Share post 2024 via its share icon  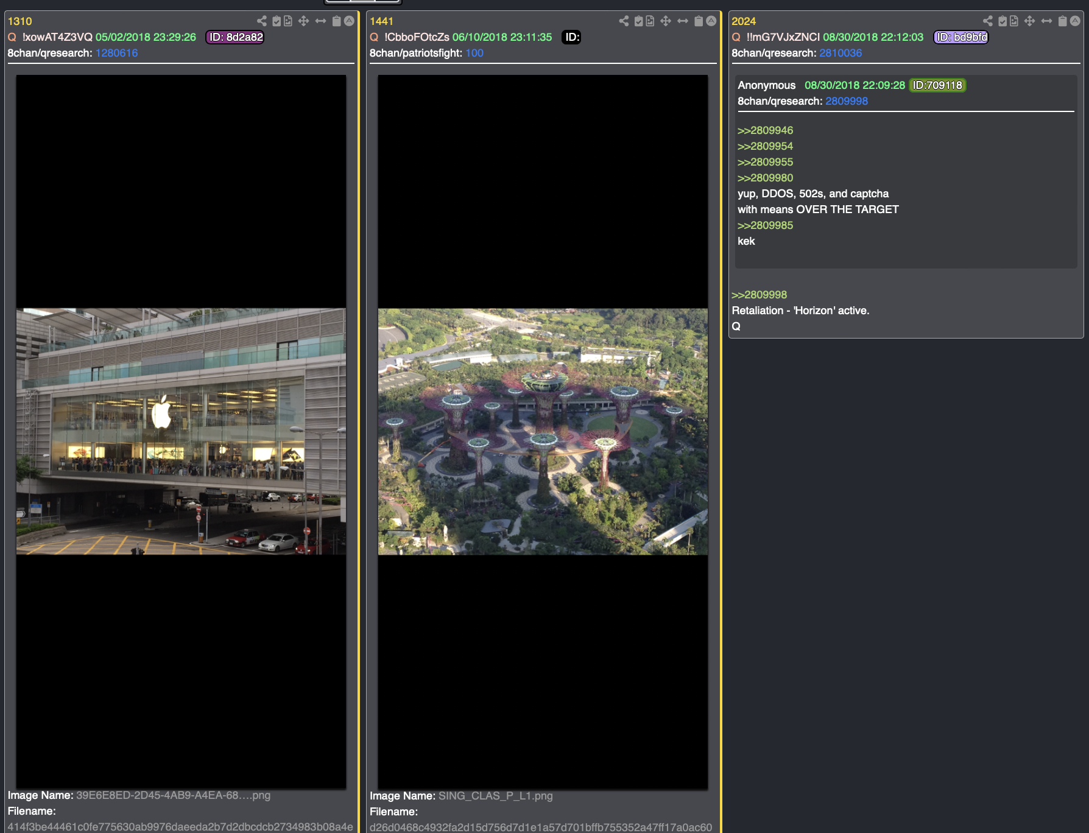coord(988,21)
